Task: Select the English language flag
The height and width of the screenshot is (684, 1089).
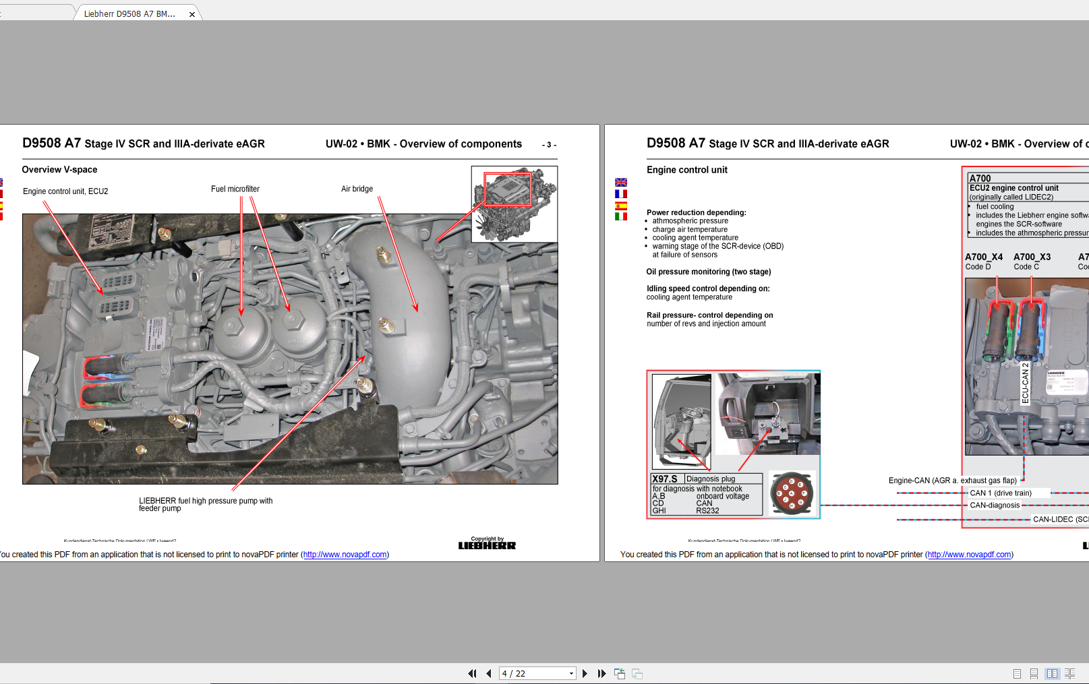Action: (621, 182)
